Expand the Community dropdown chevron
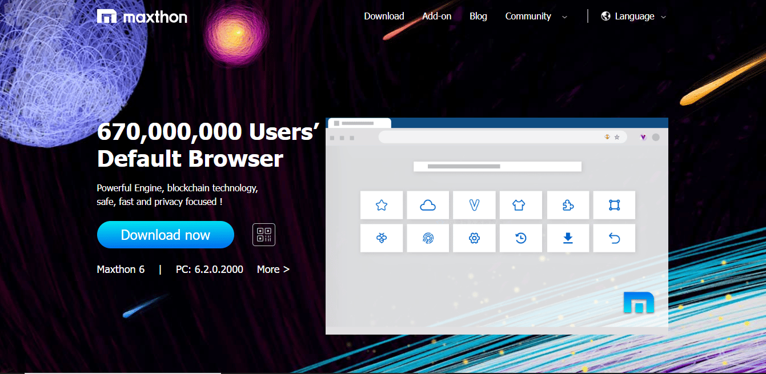This screenshot has height=374, width=766. click(564, 17)
